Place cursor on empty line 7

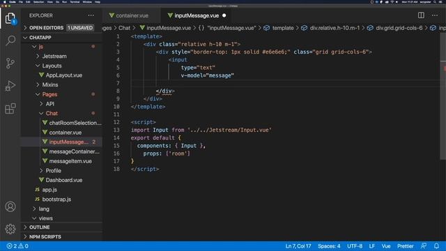coord(284,84)
